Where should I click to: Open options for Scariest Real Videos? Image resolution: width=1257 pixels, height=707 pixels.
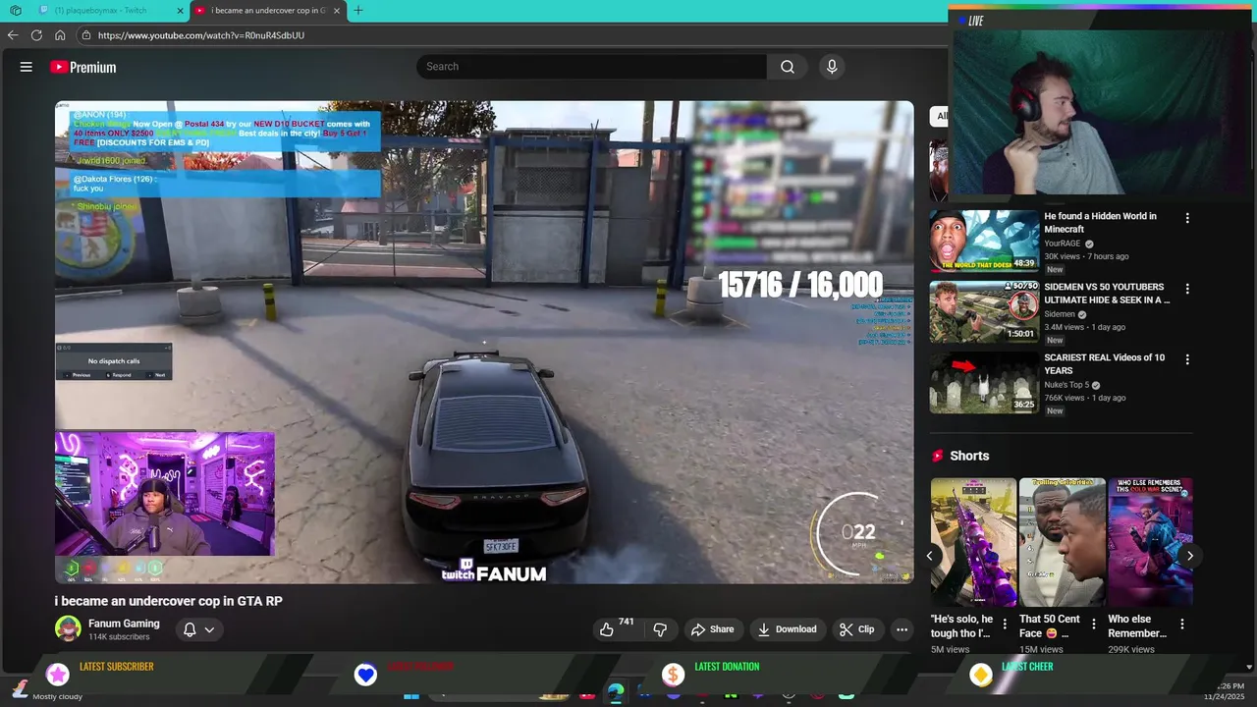(1187, 359)
